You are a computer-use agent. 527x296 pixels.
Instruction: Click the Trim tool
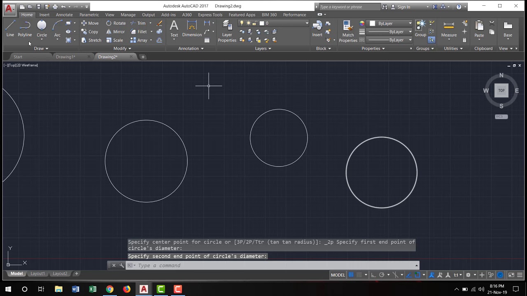(x=138, y=23)
